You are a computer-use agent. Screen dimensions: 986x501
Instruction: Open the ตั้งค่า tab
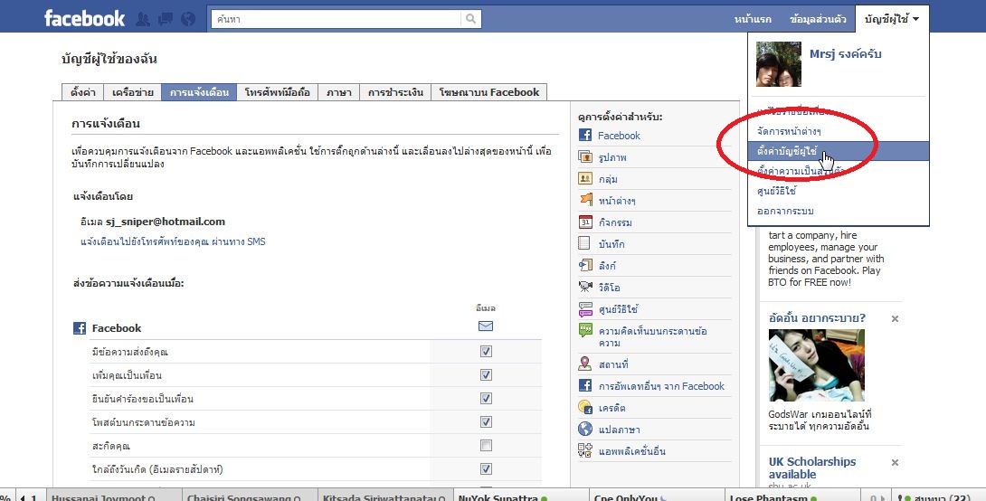pyautogui.click(x=83, y=92)
